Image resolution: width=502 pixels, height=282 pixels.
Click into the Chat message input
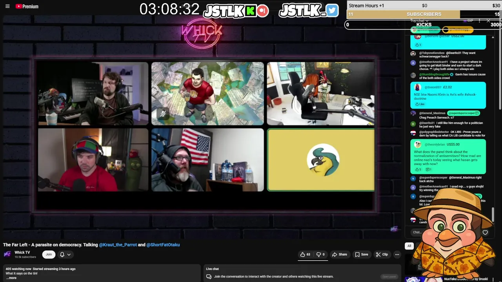pyautogui.click(x=417, y=232)
